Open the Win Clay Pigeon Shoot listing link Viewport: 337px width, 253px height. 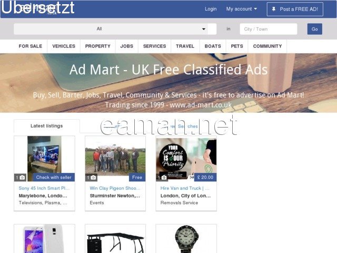point(115,188)
